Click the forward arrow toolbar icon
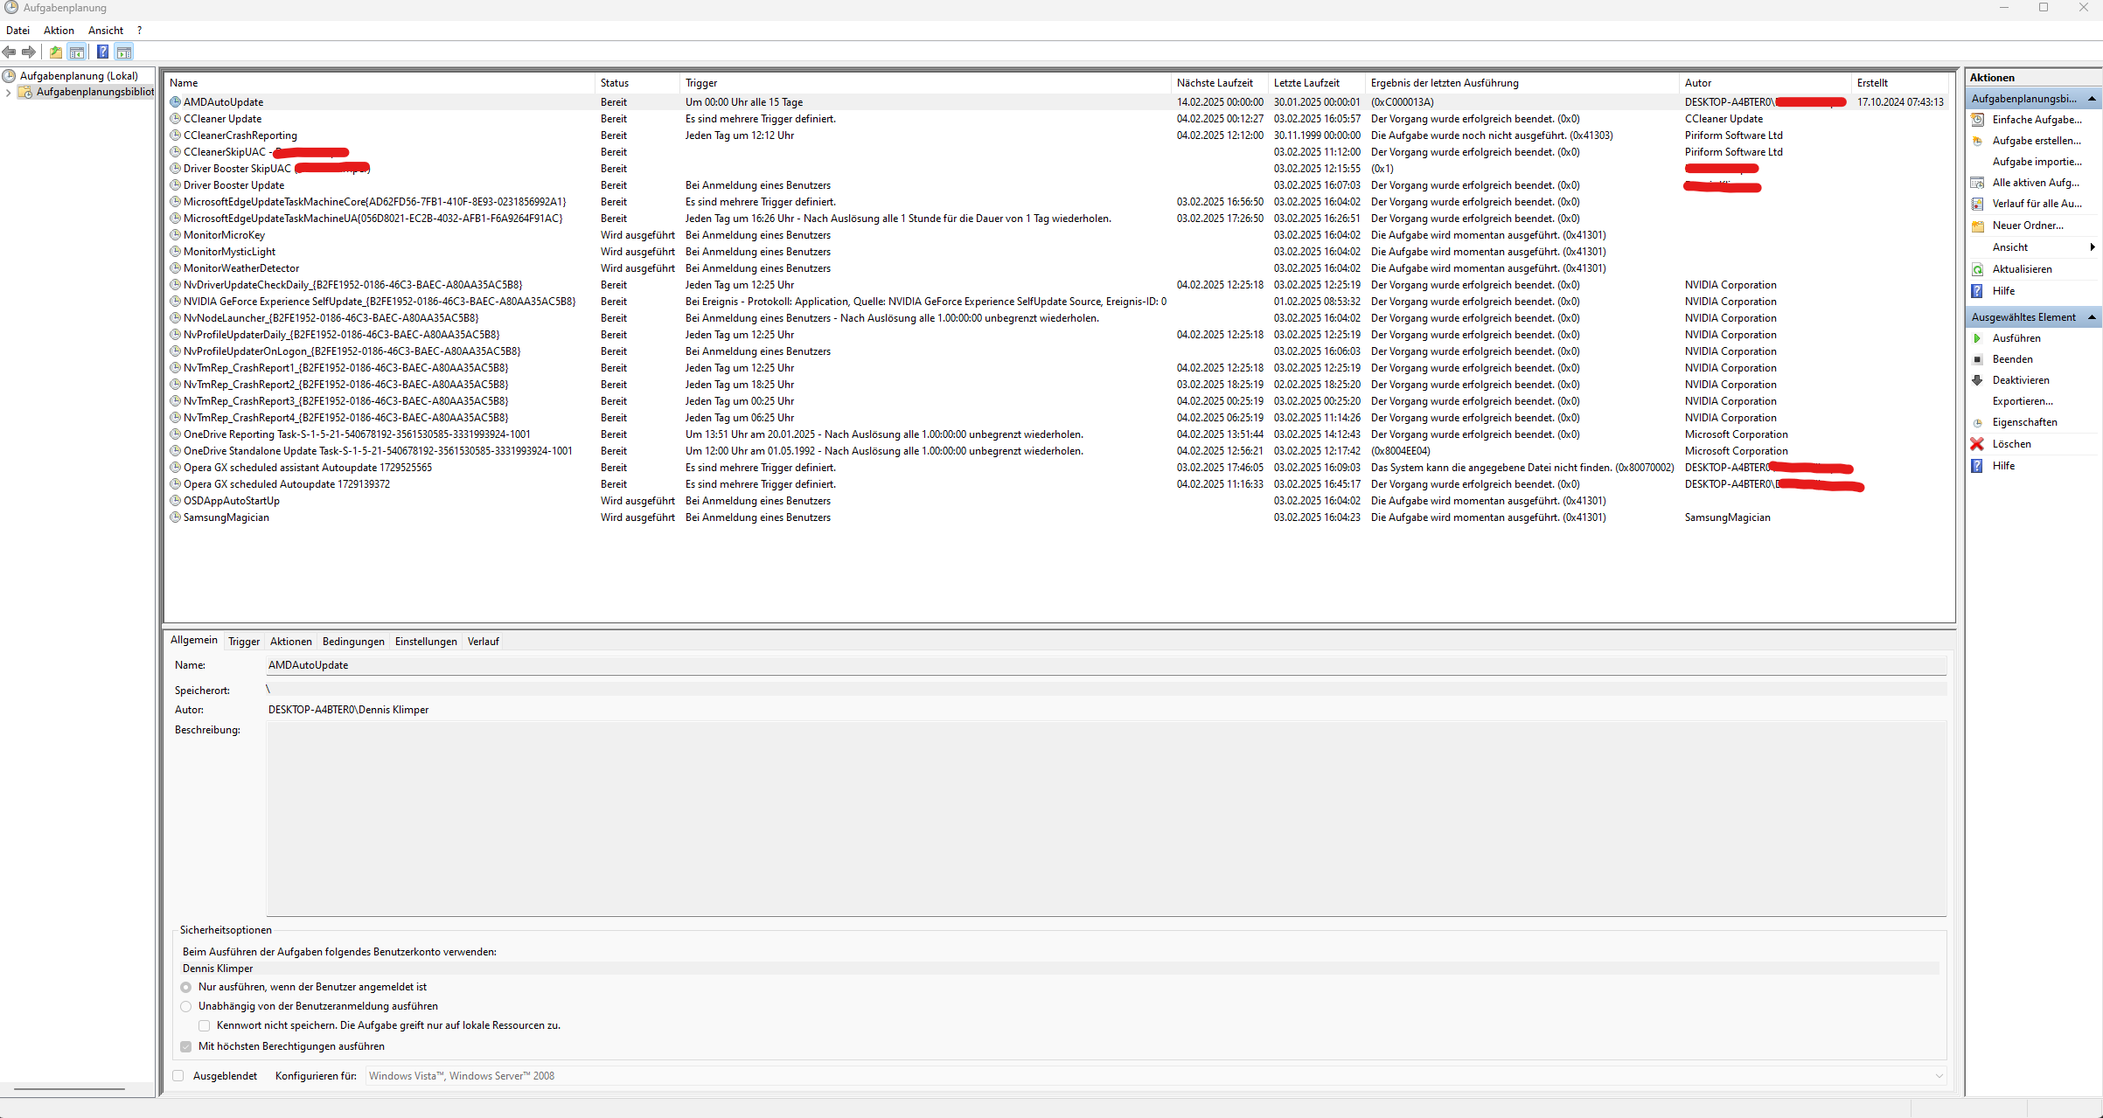The image size is (2103, 1118). (x=29, y=52)
